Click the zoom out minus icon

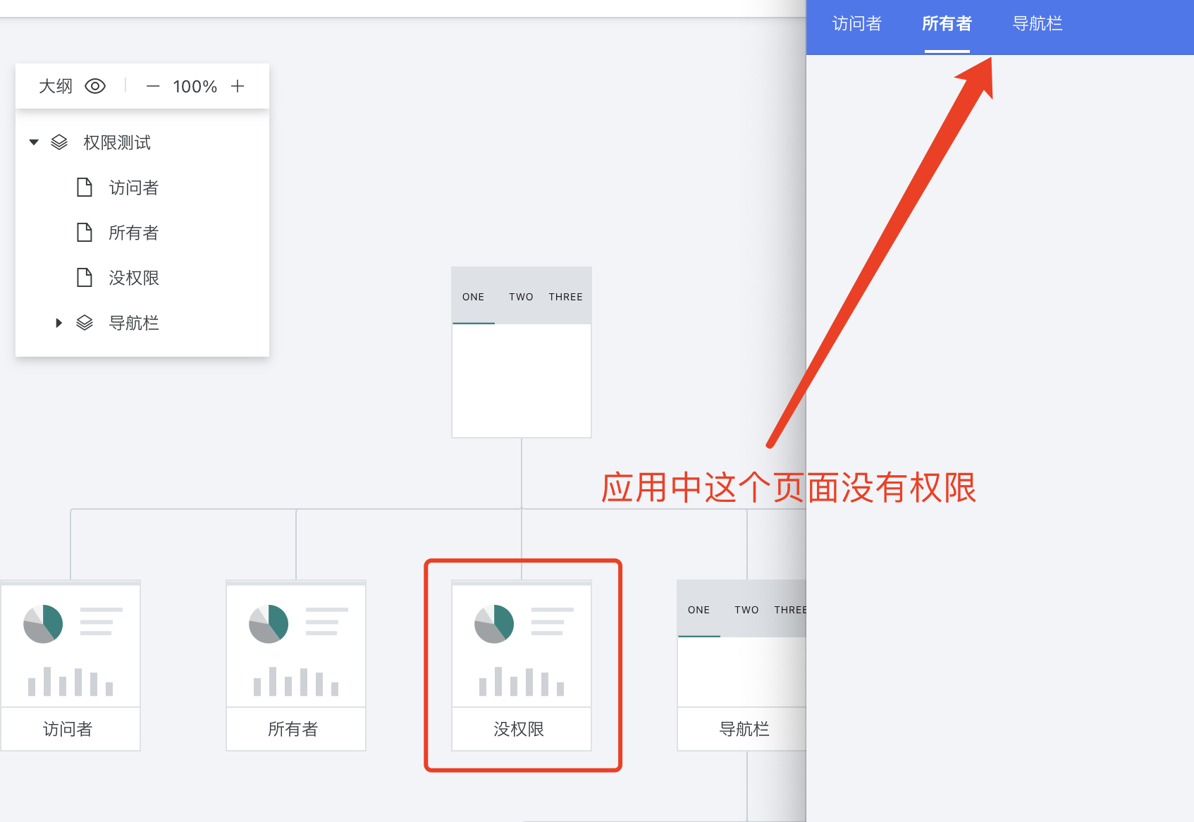pos(153,86)
